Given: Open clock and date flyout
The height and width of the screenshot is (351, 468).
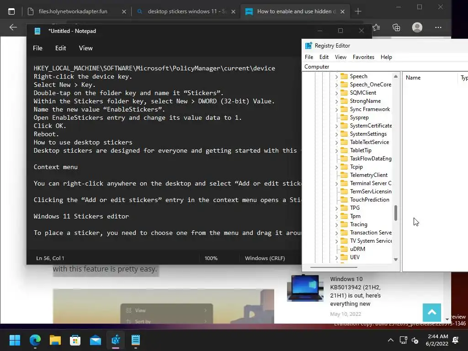Looking at the screenshot, I should pos(437,340).
